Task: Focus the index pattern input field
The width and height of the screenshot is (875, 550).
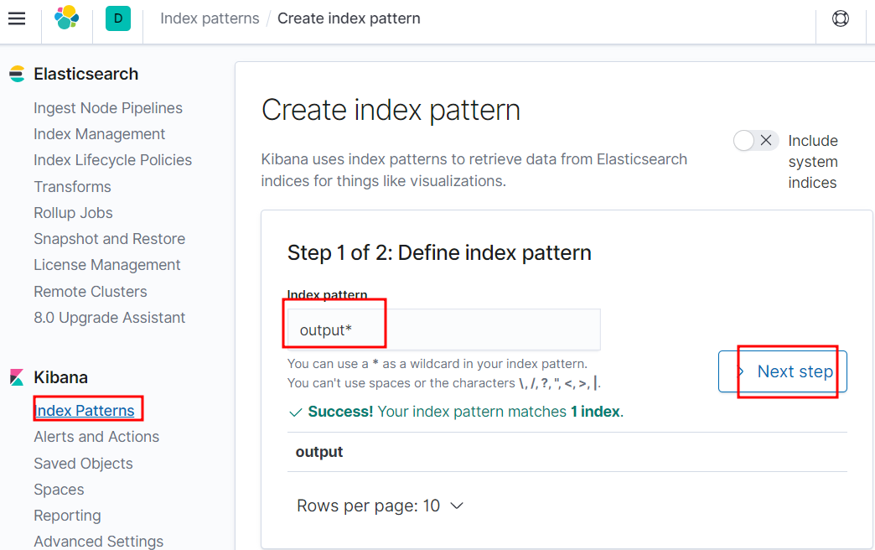Action: point(443,329)
